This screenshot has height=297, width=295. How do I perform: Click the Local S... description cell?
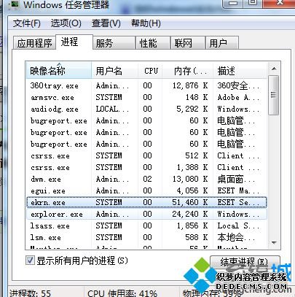tap(238, 225)
